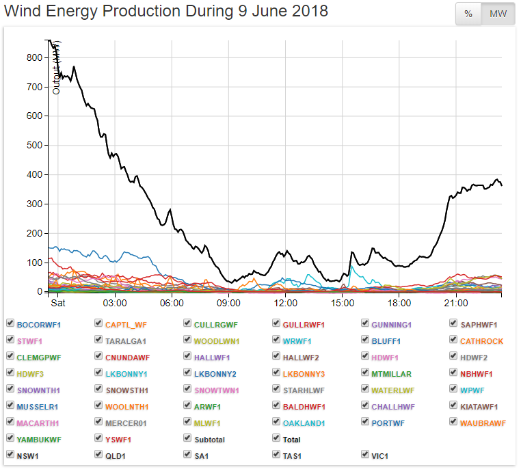The image size is (521, 469).
Task: Uncheck the QLD1 region checkbox
Action: (x=99, y=454)
